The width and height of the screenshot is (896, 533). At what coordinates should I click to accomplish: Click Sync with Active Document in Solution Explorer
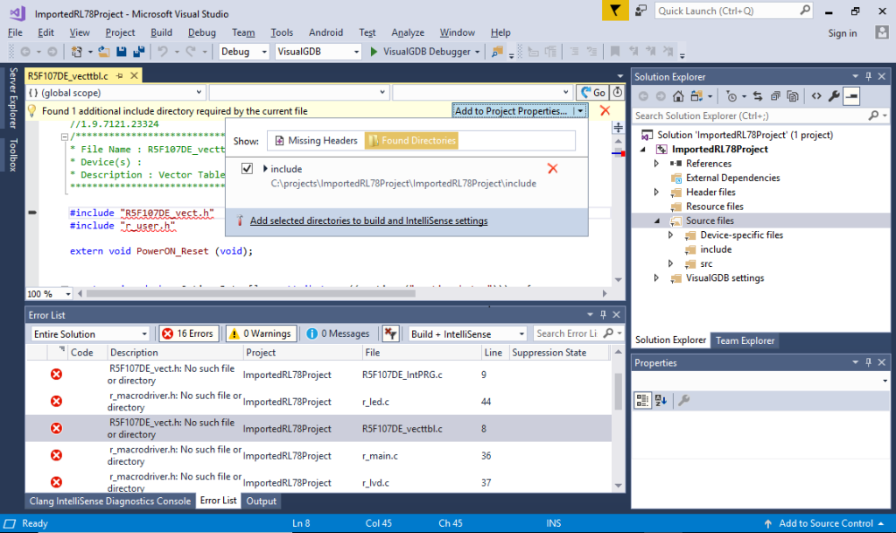pyautogui.click(x=758, y=96)
